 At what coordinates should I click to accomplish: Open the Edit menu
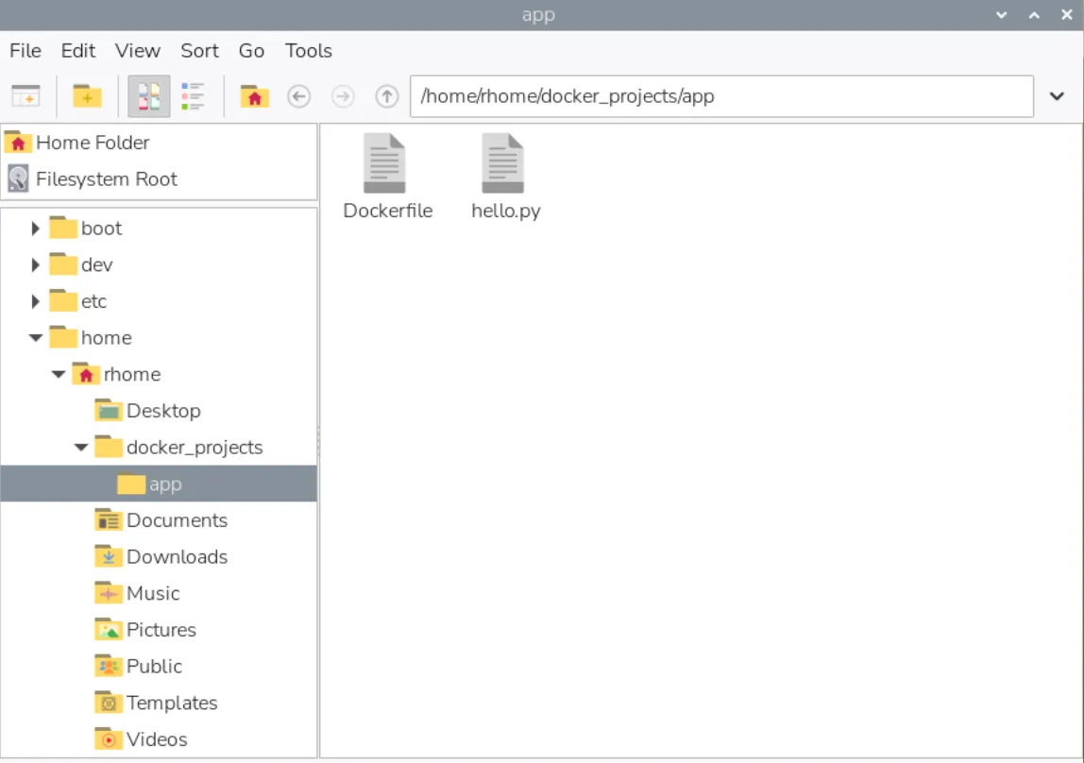click(x=78, y=50)
